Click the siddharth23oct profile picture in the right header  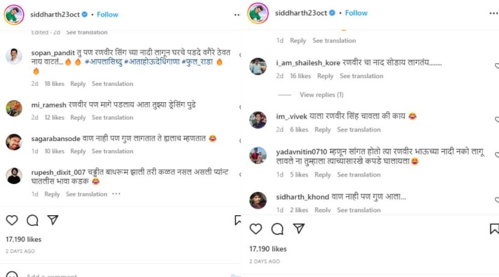tap(258, 13)
